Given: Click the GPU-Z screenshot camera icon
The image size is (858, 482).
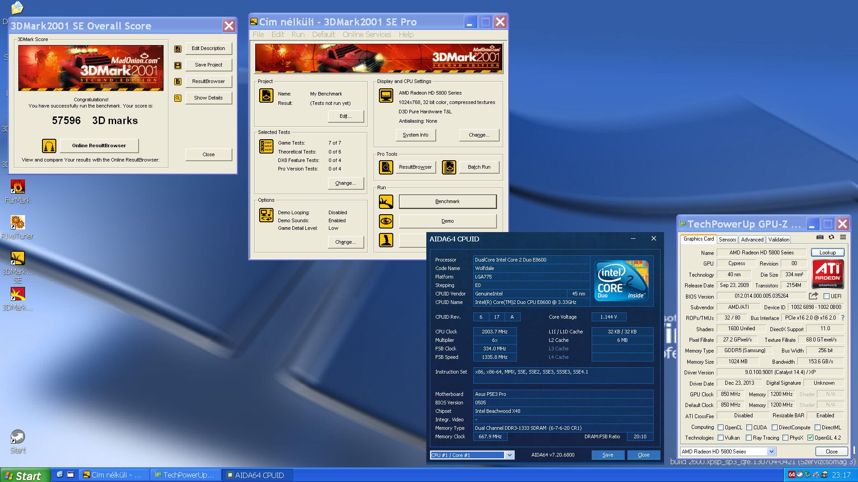Looking at the screenshot, I should pos(820,237).
